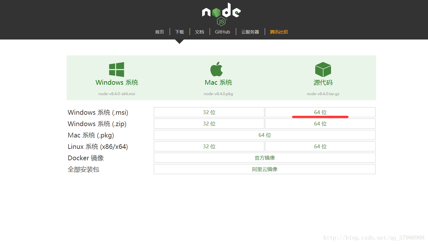
Task: Open the 云服务器 navigation item
Action: coord(250,32)
